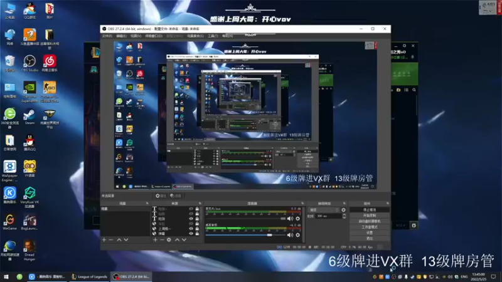Toggle eye icon of fourth browser source
502x282 pixels.
point(191,224)
